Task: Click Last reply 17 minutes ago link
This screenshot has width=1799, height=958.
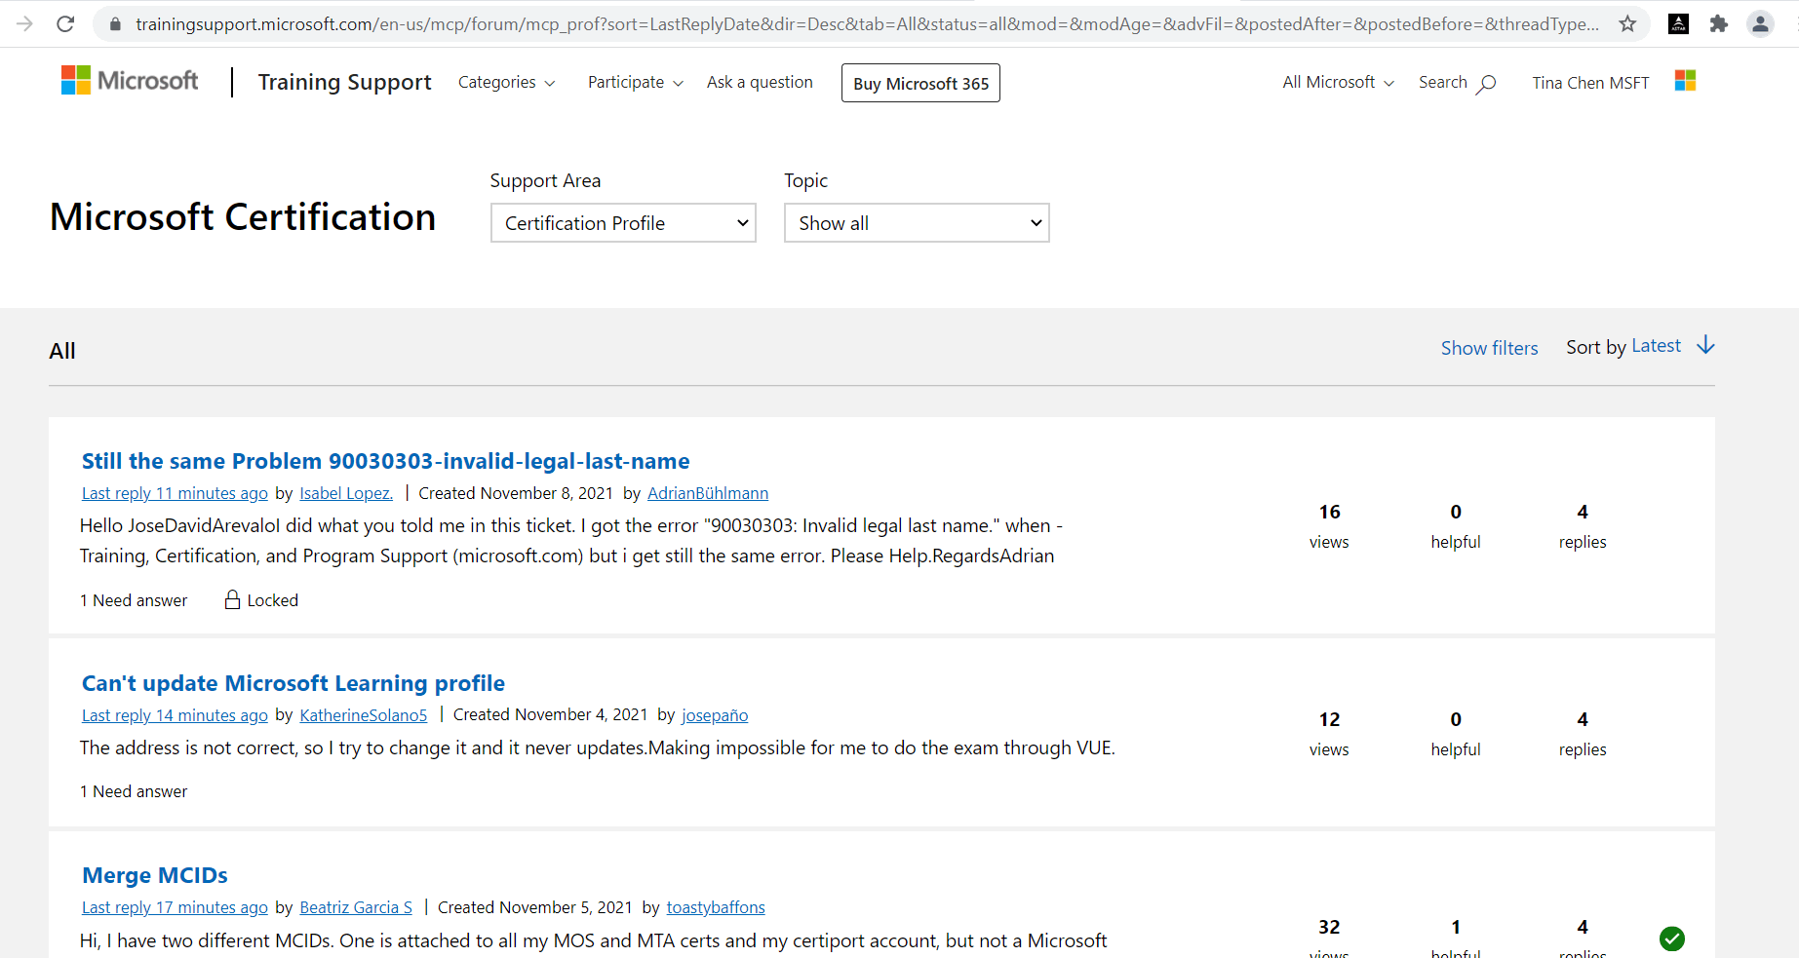Action: click(175, 907)
